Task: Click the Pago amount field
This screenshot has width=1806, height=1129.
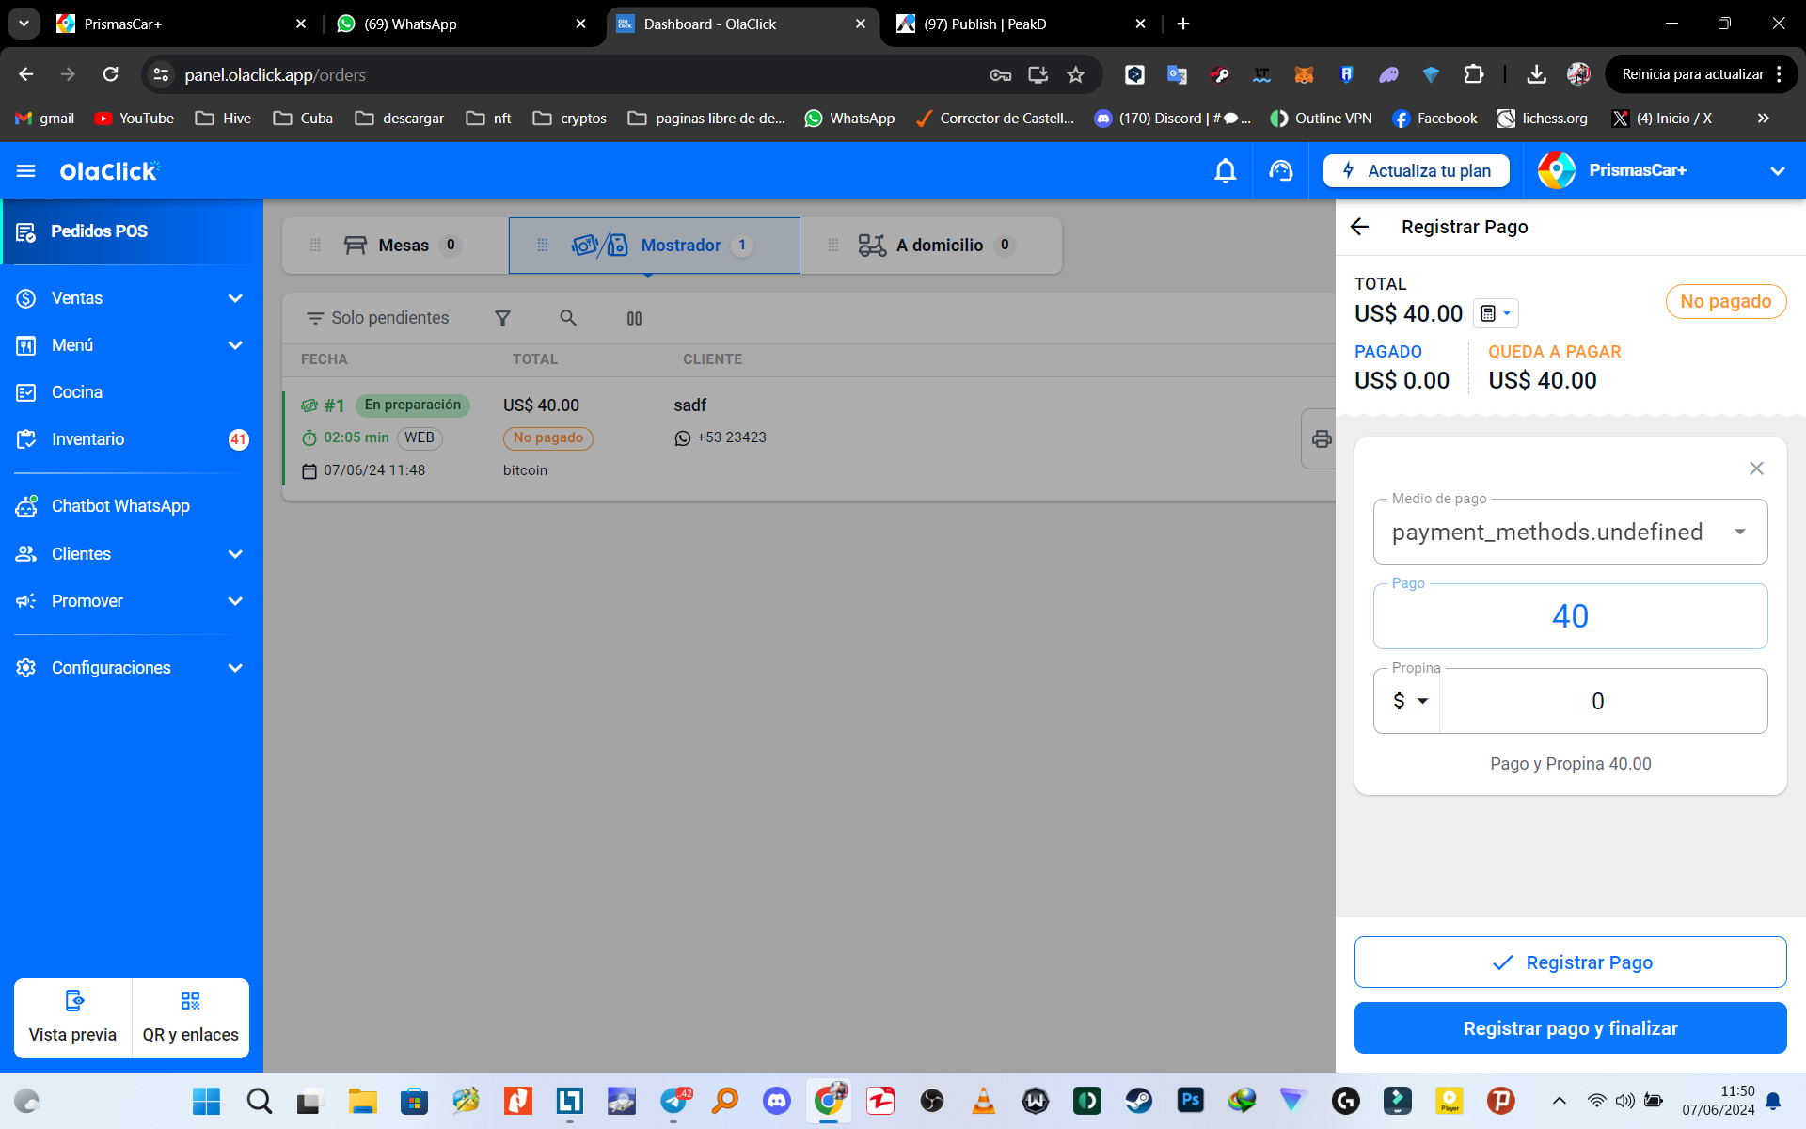Action: pyautogui.click(x=1570, y=616)
